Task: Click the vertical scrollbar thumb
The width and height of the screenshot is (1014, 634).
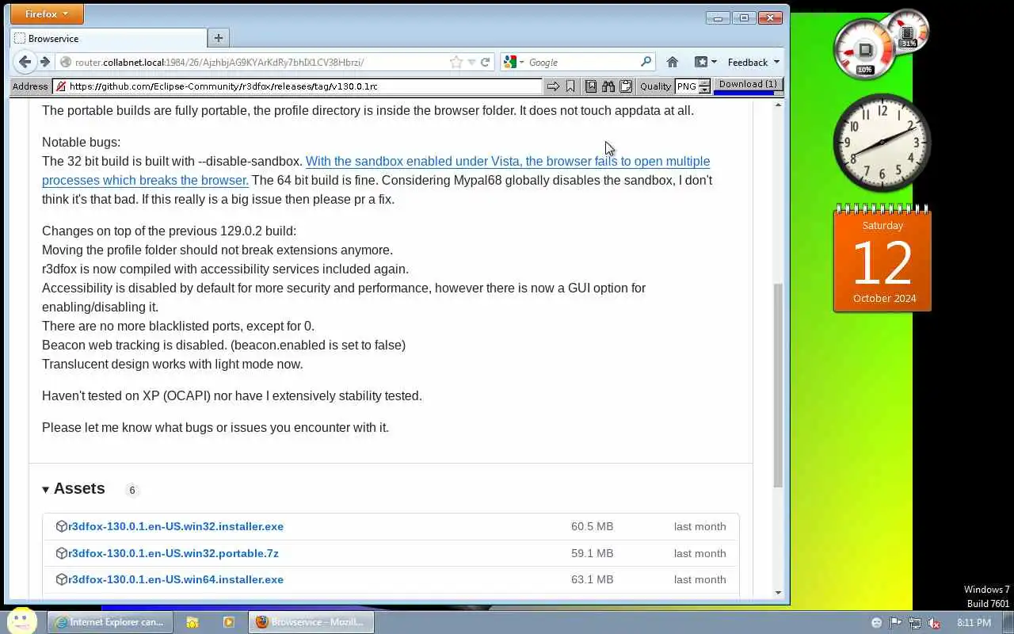Action: click(x=778, y=384)
